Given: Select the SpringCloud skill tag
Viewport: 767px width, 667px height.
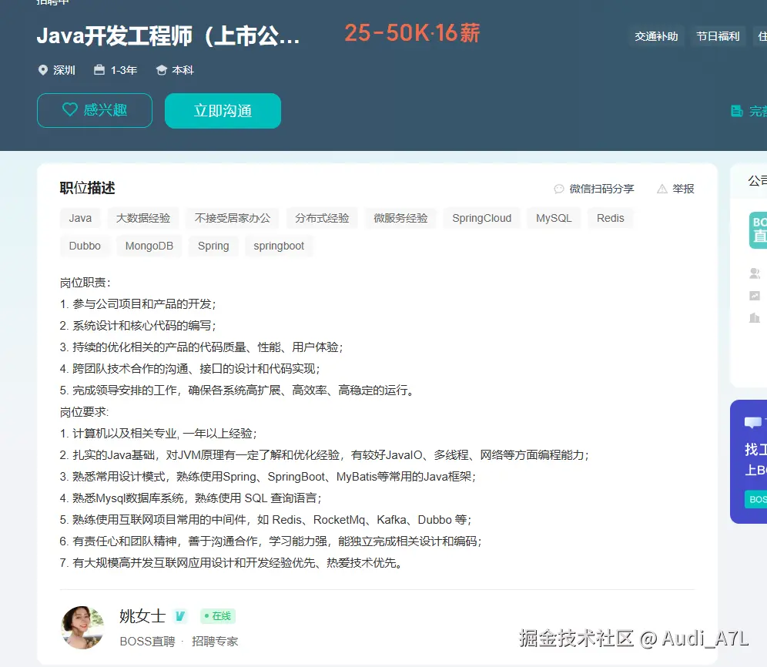Looking at the screenshot, I should click(x=481, y=218).
